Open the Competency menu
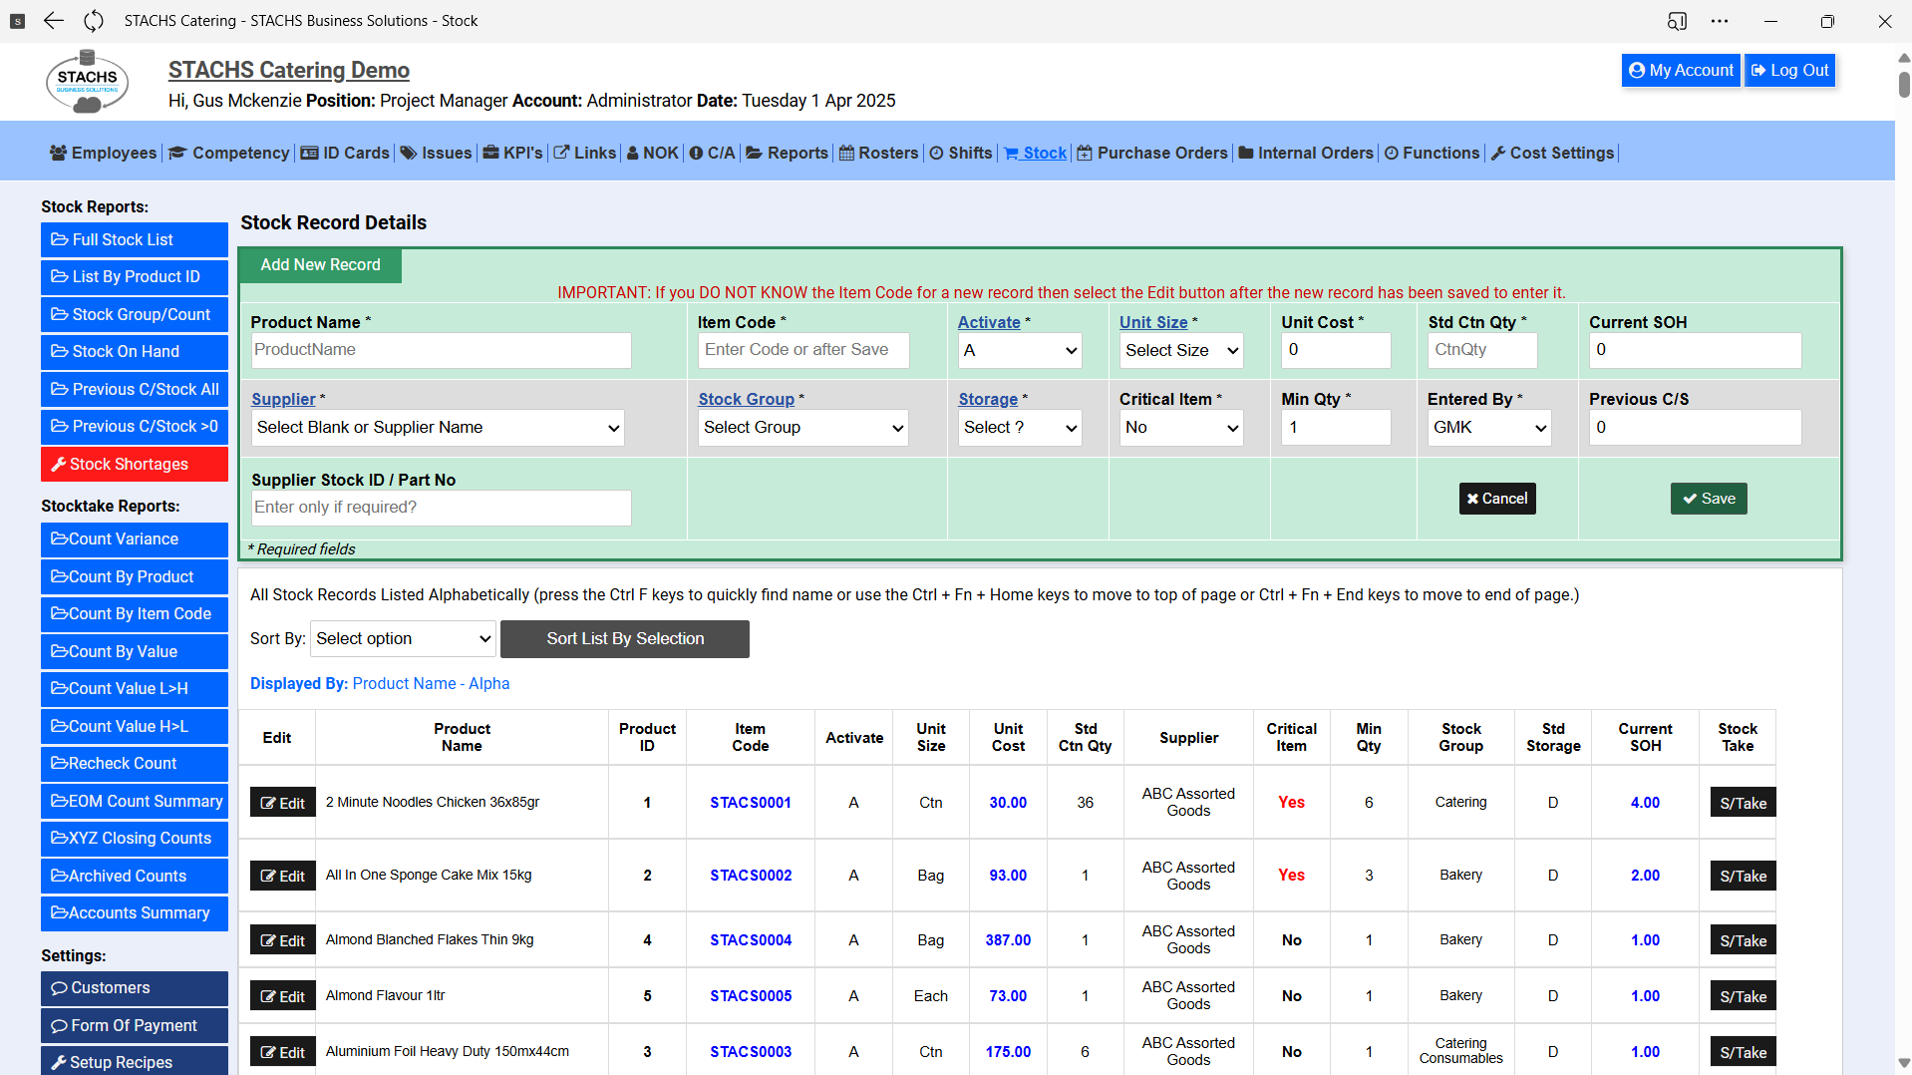Screen dimensions: 1912x1075 229,153
